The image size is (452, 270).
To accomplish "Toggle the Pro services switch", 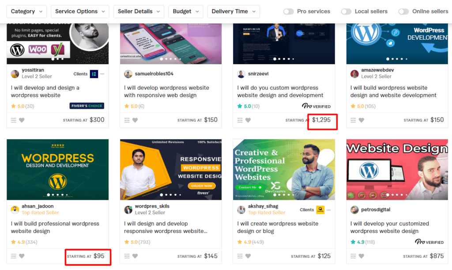I will 288,11.
